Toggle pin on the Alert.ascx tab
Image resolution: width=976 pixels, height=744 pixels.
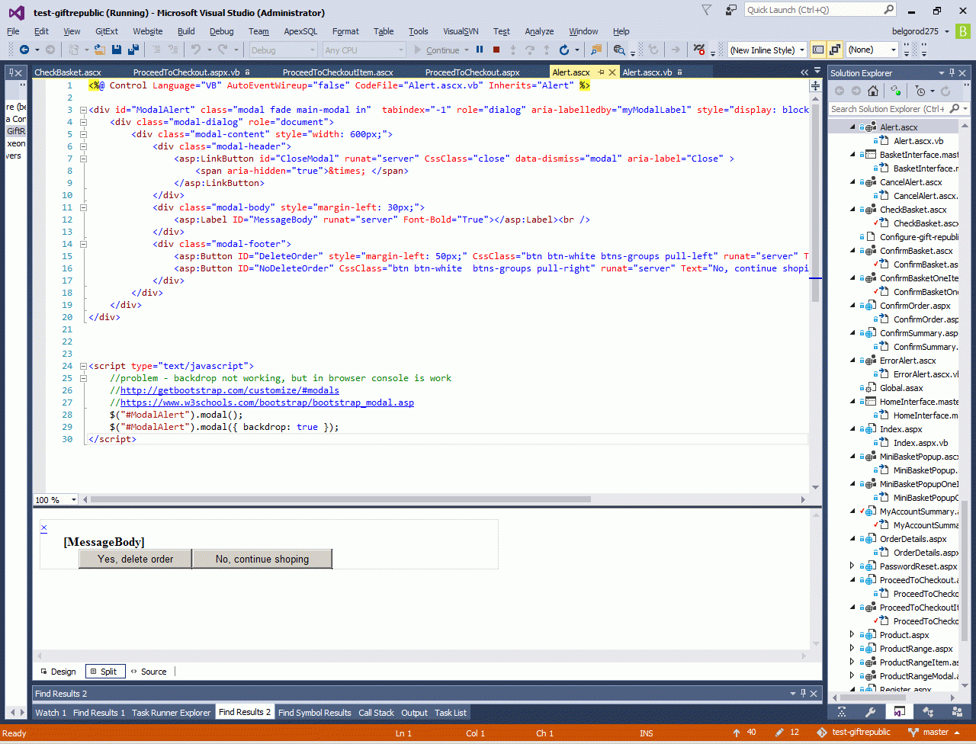(601, 72)
